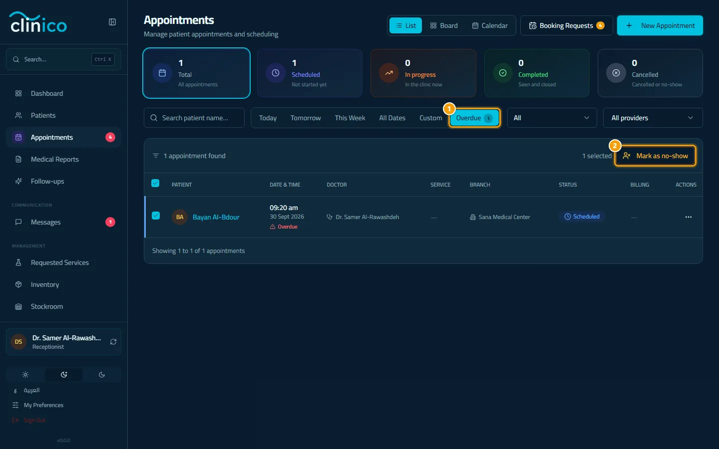Open Bayan Al-Bdour patient link
The height and width of the screenshot is (449, 719).
pos(216,217)
